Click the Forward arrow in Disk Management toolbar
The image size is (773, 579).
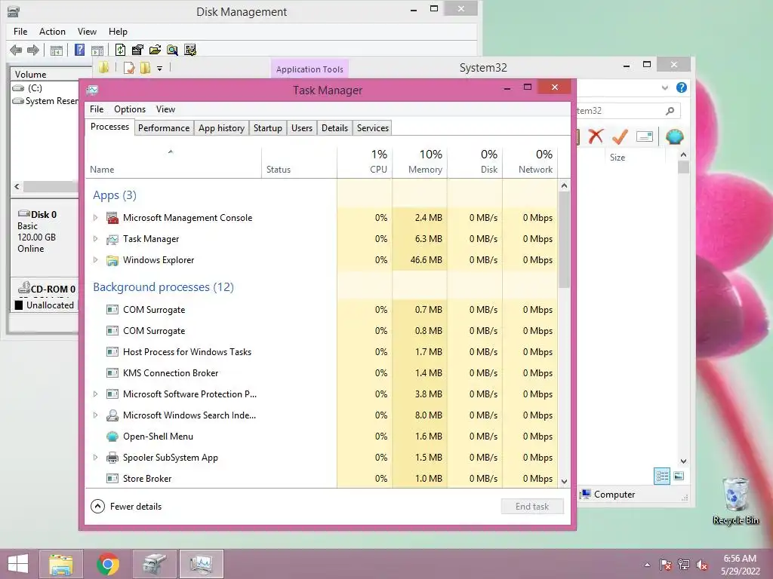33,50
